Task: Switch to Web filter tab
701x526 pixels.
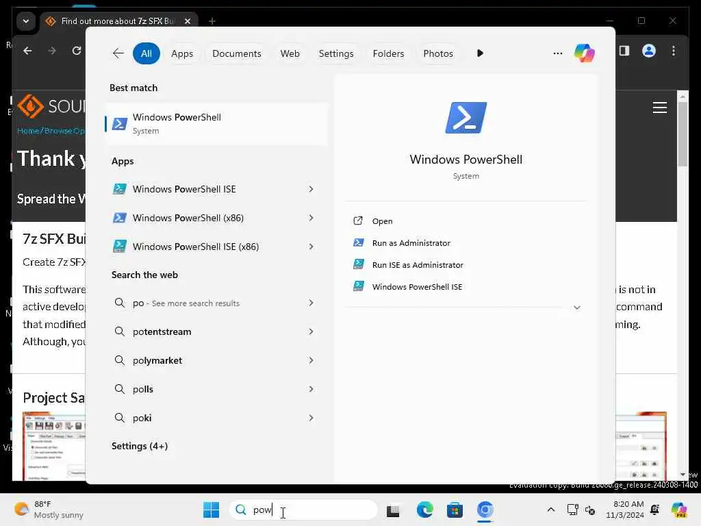Action: [x=290, y=53]
